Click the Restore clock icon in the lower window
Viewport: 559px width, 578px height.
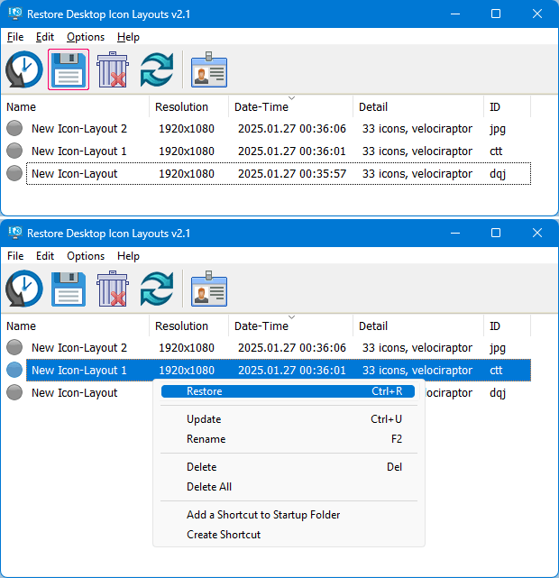(24, 289)
